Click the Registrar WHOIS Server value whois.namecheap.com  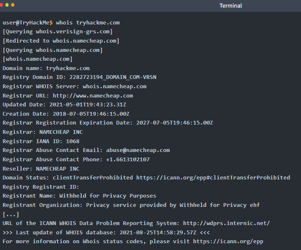[114, 87]
